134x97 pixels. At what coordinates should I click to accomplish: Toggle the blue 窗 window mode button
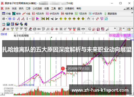[x=10, y=19]
